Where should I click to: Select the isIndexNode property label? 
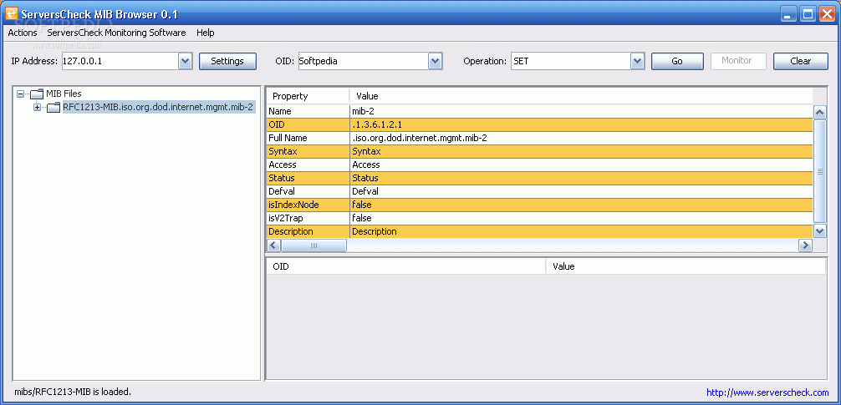coord(308,205)
